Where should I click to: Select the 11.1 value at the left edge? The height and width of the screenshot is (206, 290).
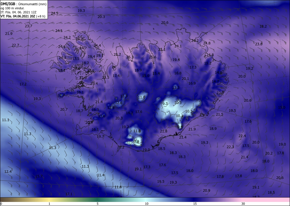pyautogui.click(x=6, y=120)
